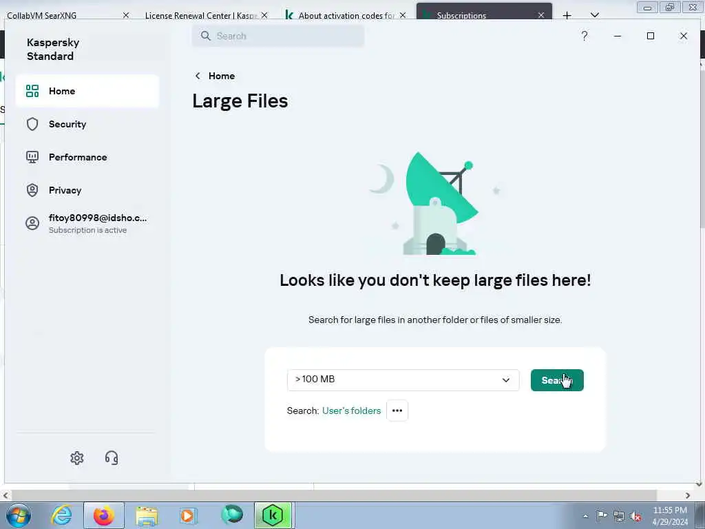The width and height of the screenshot is (705, 529).
Task: Click the green Search button
Action: pyautogui.click(x=556, y=380)
